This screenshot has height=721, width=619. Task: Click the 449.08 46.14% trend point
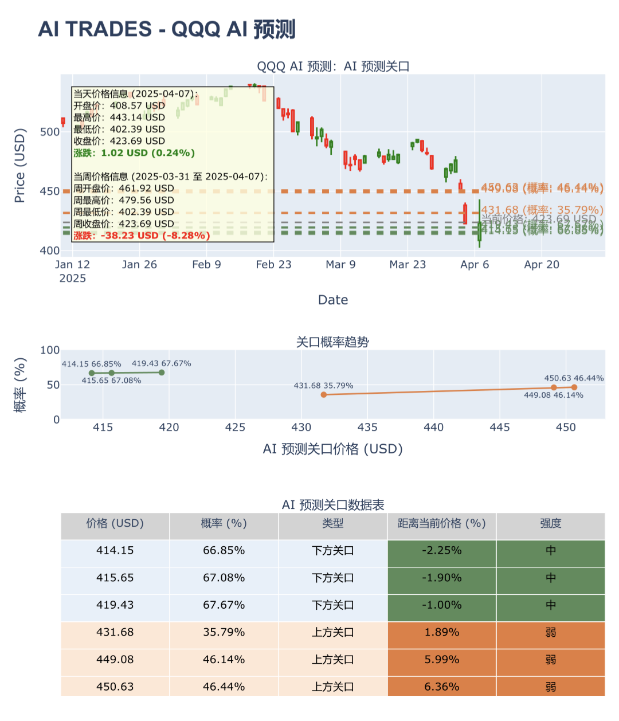pos(554,387)
